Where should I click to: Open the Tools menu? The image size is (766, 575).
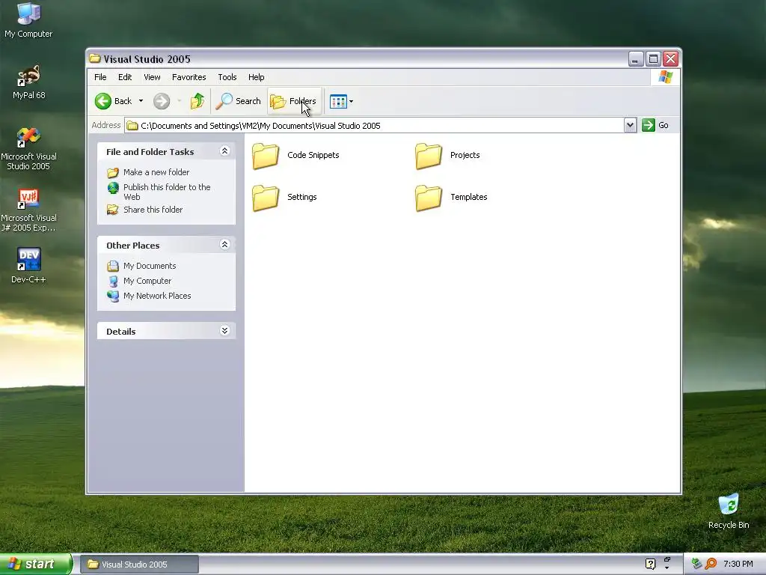click(227, 77)
